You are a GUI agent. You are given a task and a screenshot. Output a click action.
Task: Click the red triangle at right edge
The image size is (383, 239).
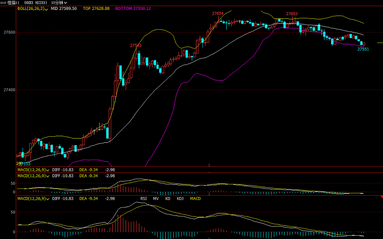point(381,196)
